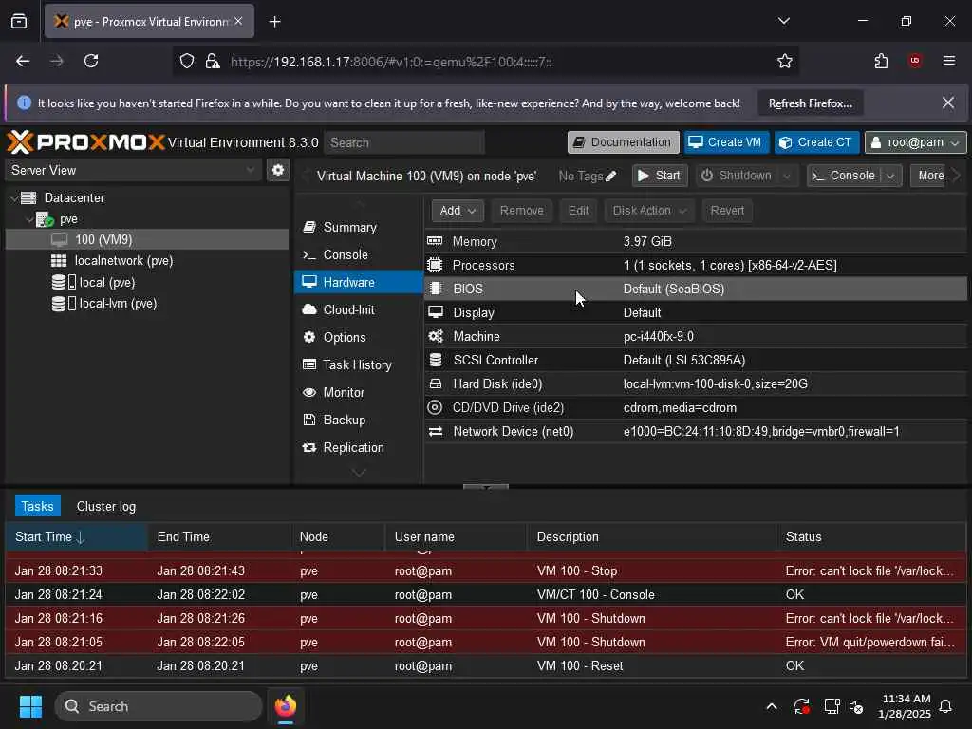Show hidden system tray icons
Viewport: 972px width, 729px height.
(x=772, y=706)
